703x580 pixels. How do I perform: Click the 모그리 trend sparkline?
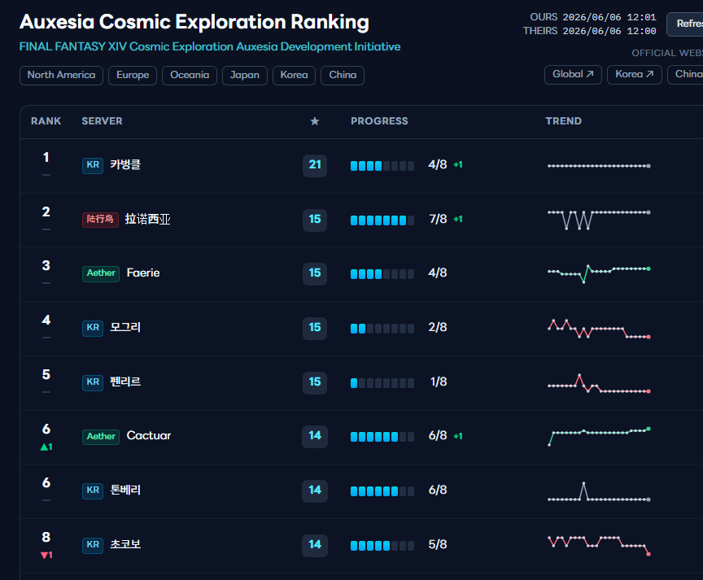pyautogui.click(x=599, y=329)
